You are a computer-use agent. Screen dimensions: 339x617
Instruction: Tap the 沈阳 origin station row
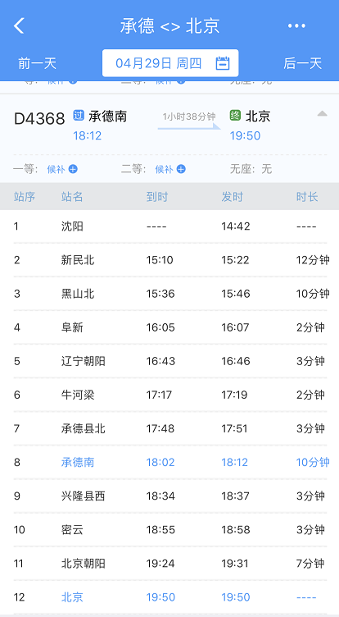(170, 226)
